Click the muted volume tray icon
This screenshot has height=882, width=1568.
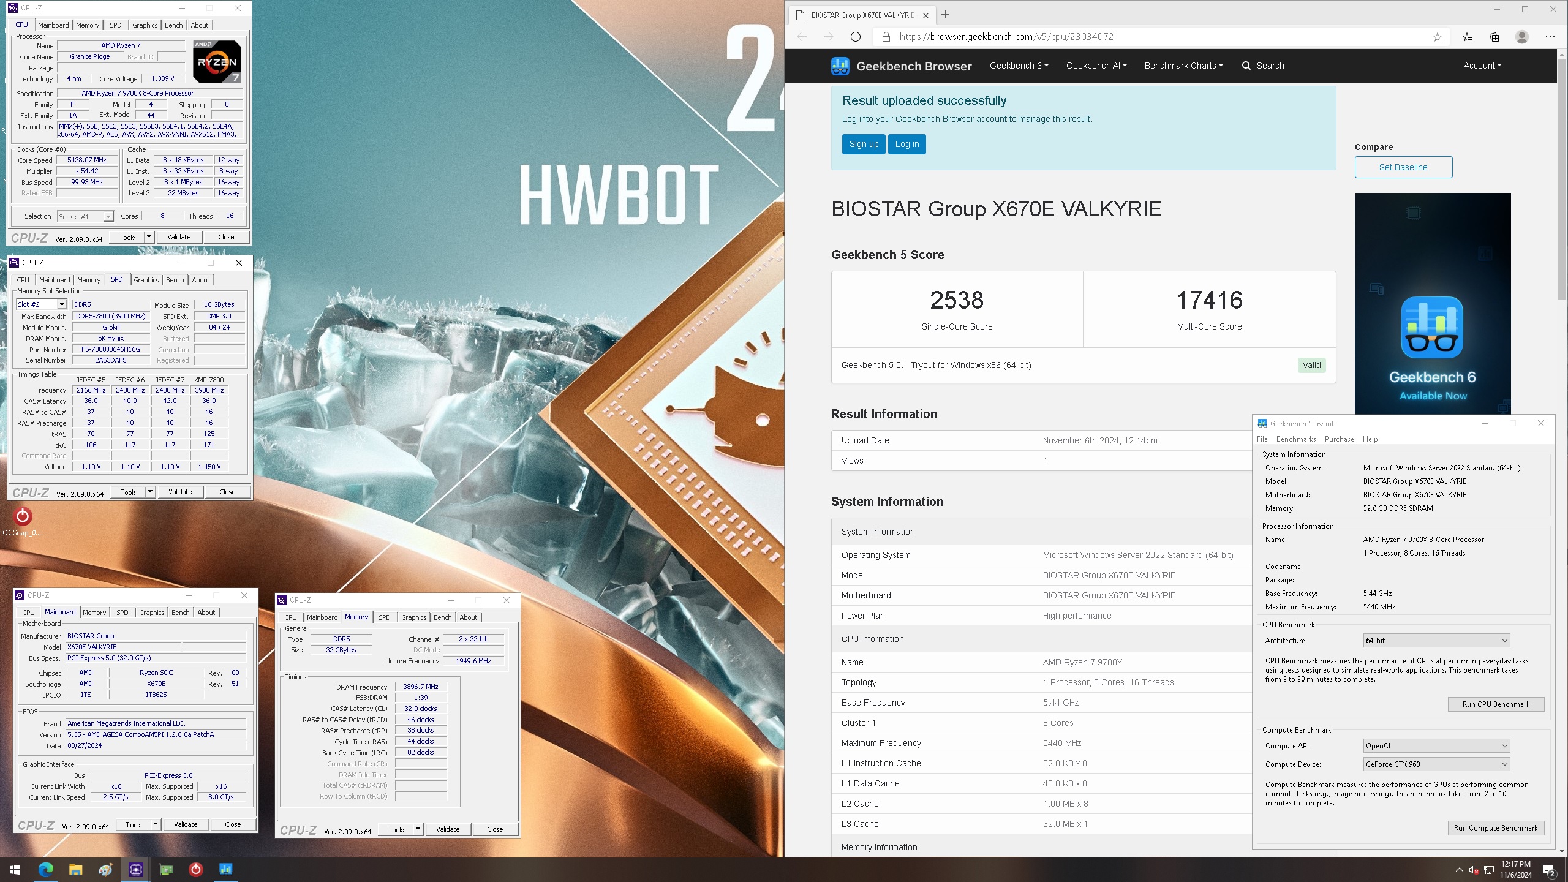(x=1474, y=870)
